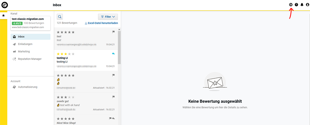Click the review list scrollbar thumb
The width and height of the screenshot is (310, 125).
coord(119,48)
